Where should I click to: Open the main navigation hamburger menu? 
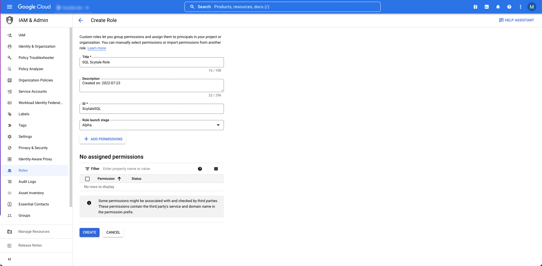click(10, 7)
